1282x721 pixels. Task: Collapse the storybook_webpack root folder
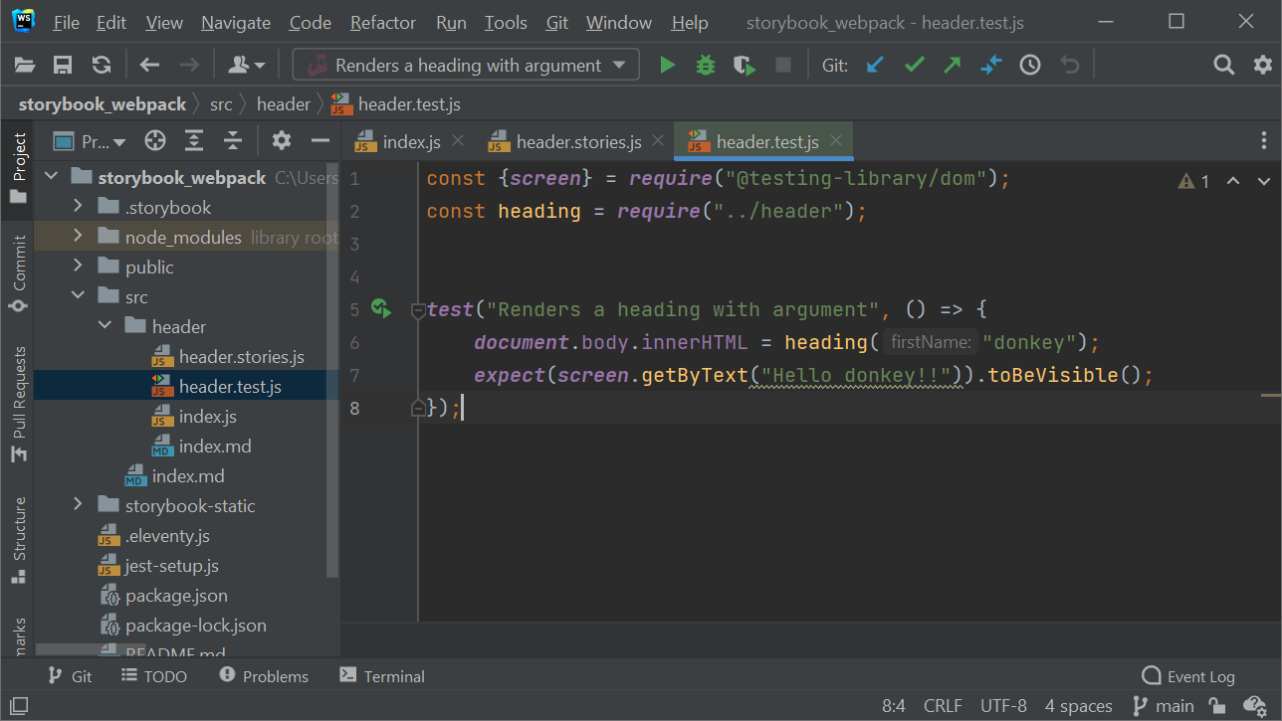(x=51, y=178)
